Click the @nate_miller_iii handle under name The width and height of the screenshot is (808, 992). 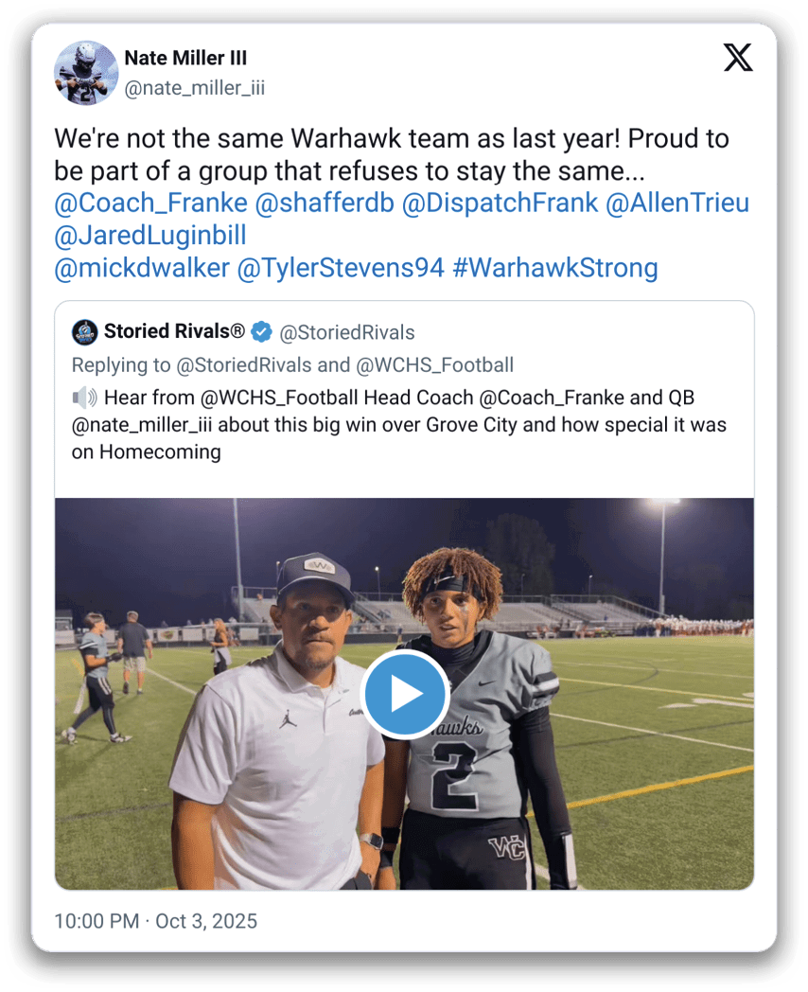click(195, 88)
